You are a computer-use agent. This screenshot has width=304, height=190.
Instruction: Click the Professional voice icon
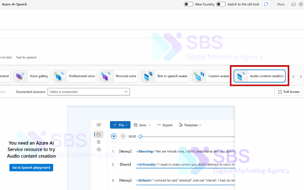tap(60, 76)
